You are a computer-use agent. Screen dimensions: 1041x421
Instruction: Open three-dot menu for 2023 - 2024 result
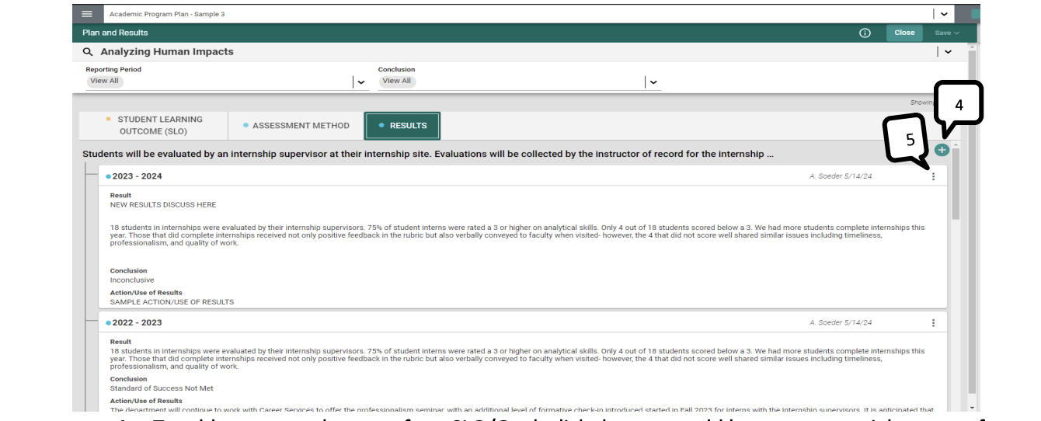pyautogui.click(x=933, y=176)
